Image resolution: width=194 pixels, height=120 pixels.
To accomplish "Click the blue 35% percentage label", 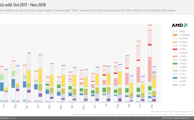I will click(131, 76).
